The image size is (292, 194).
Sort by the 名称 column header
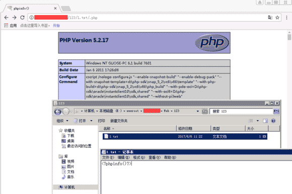point(137,128)
